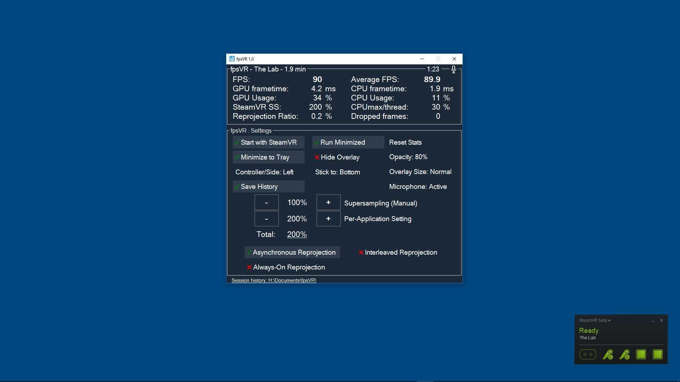Close the SteamVR status window
The image size is (680, 382).
[x=661, y=320]
